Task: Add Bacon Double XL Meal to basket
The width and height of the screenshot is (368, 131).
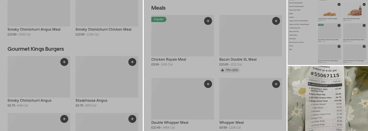Action: point(276,21)
